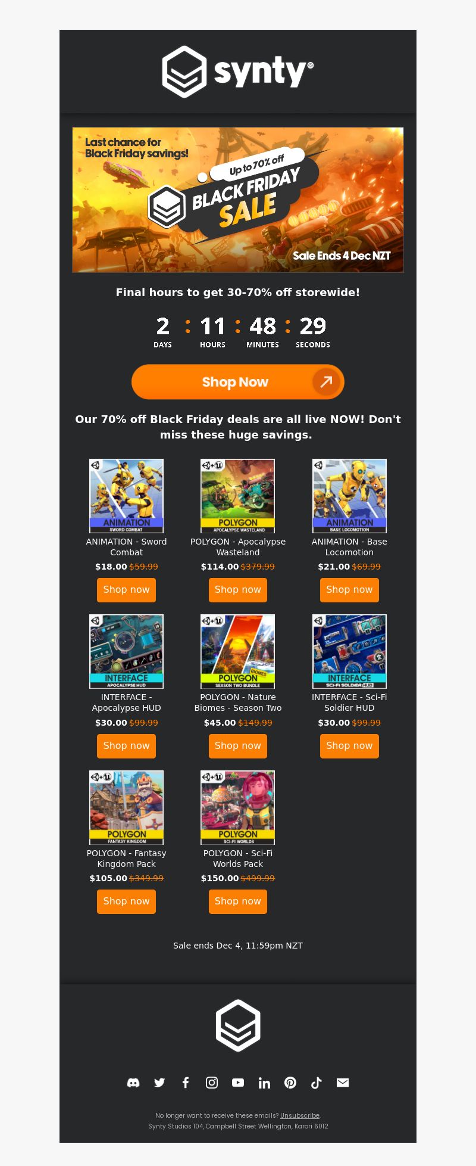Click the Synty logo in header
Viewport: 476px width, 1166px height.
[238, 71]
